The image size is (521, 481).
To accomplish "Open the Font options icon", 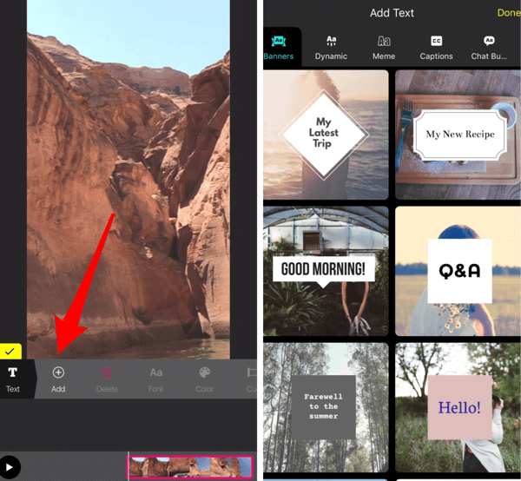I will (x=155, y=372).
